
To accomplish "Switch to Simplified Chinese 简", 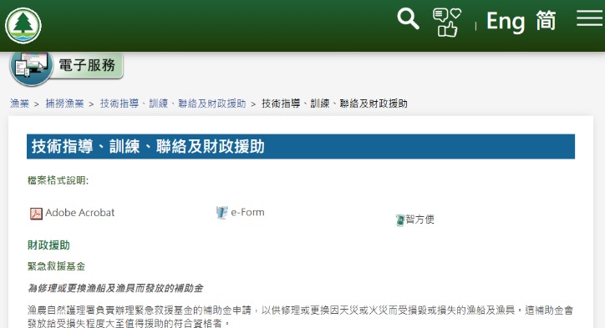I will 546,21.
